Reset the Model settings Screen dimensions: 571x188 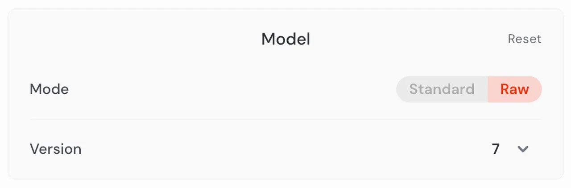(524, 39)
